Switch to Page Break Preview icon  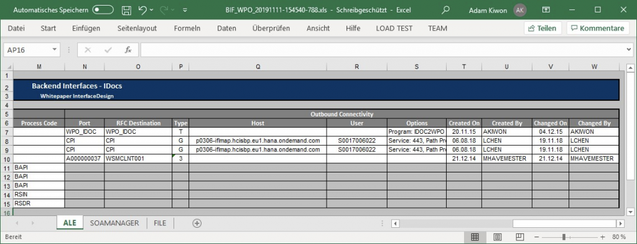click(519, 237)
